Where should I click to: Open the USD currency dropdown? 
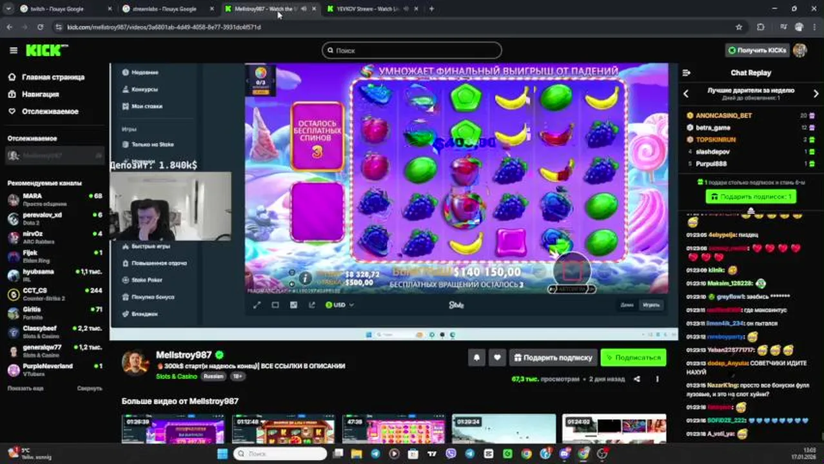click(x=340, y=305)
